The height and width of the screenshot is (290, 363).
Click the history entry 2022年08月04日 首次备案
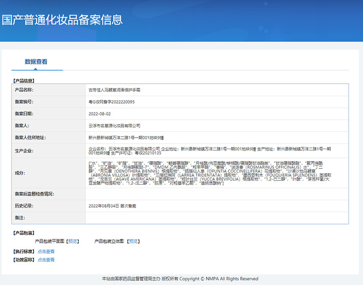click(112, 206)
